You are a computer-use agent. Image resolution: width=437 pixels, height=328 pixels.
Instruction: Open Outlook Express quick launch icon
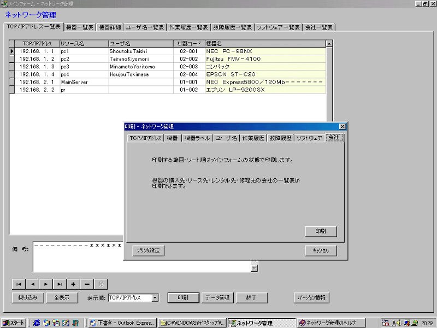coord(46,323)
